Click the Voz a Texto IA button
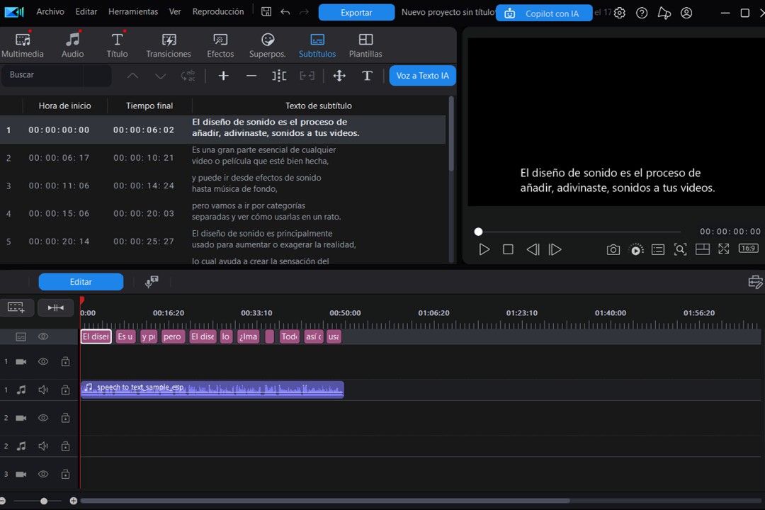The image size is (765, 510). (x=422, y=76)
